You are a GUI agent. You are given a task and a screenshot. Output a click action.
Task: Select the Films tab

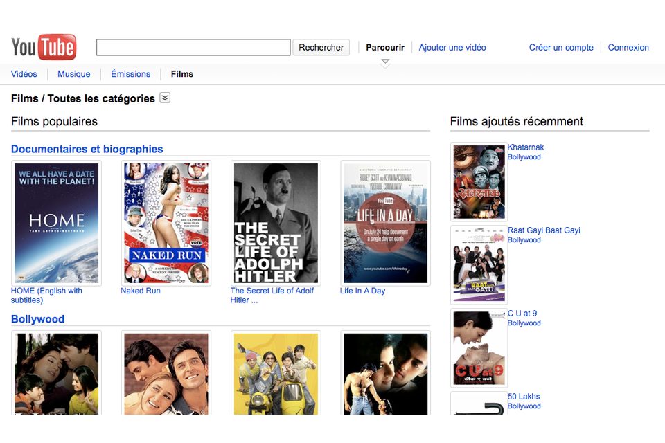pos(182,74)
